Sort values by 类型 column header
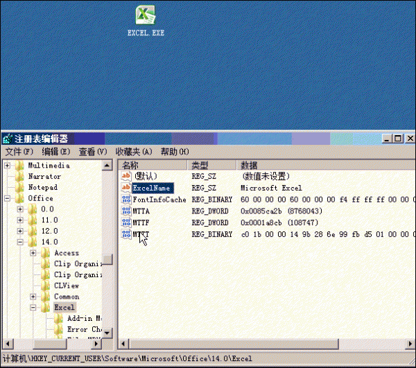 [211, 165]
